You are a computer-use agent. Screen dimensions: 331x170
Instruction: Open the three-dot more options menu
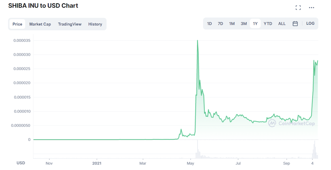311,8
